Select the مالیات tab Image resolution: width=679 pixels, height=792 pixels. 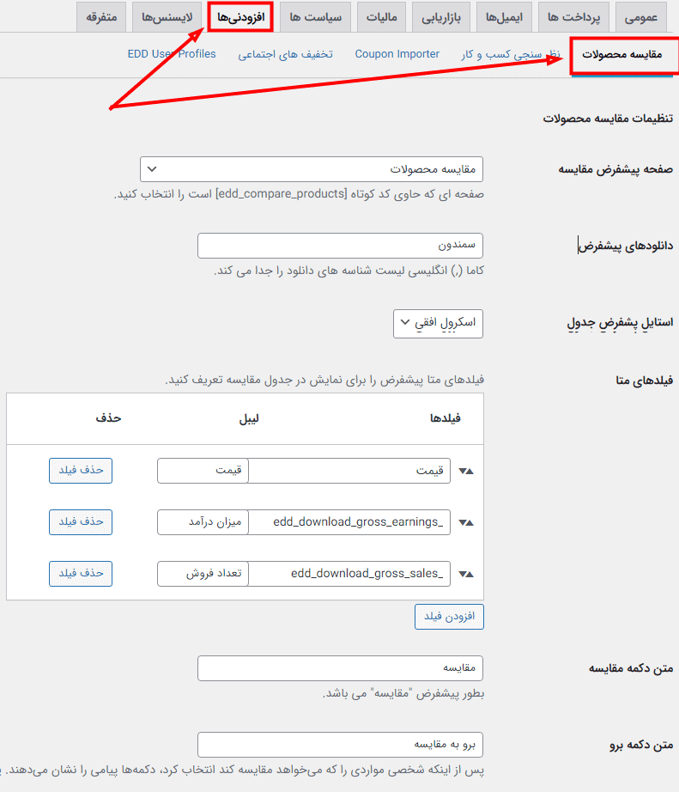coord(382,17)
